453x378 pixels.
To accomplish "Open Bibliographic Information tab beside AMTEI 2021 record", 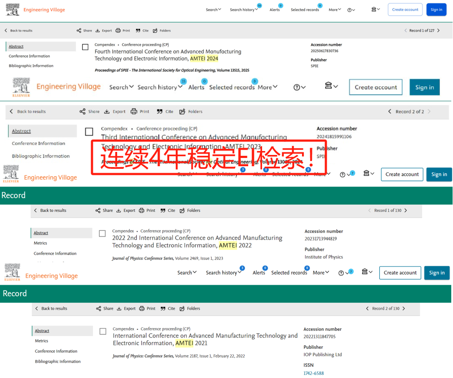I will click(x=58, y=361).
